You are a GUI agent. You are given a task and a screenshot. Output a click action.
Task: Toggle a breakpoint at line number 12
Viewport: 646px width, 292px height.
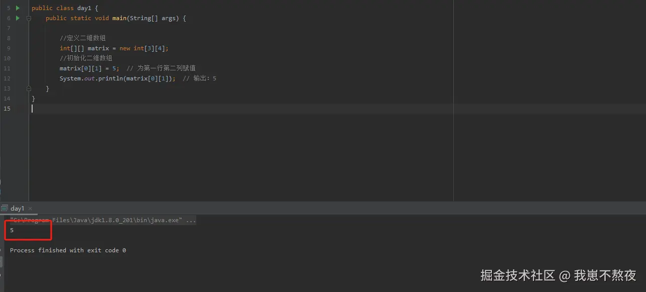click(7, 78)
